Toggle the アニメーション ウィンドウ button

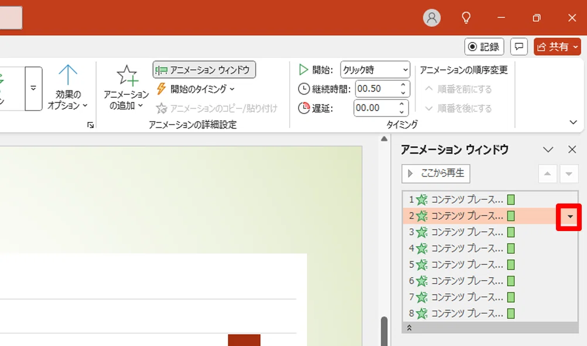tap(204, 70)
